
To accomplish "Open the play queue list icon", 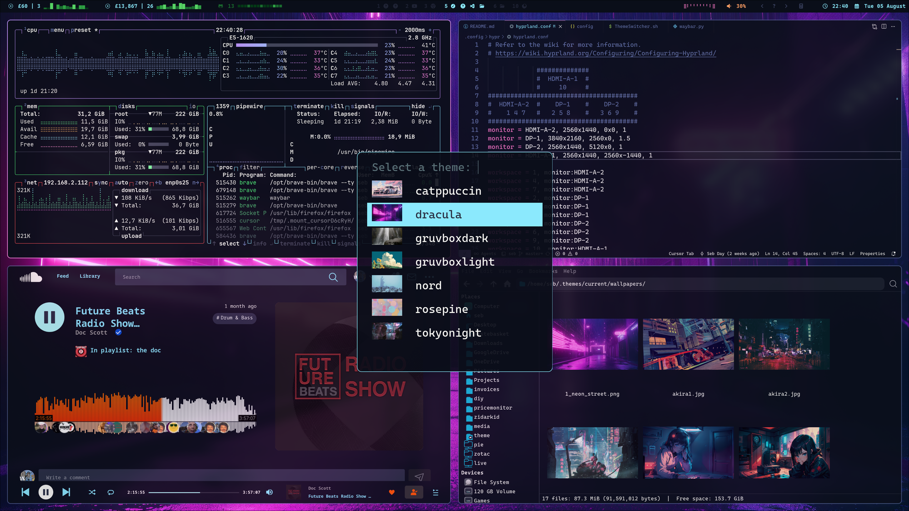I will [435, 492].
